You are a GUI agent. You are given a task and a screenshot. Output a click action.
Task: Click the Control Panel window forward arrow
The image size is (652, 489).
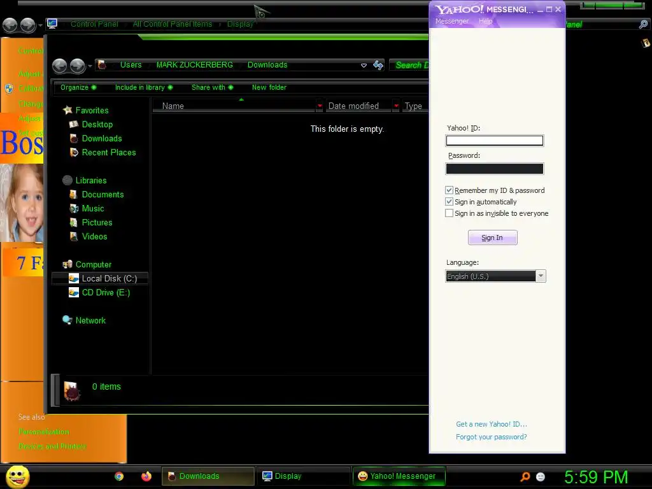point(28,25)
